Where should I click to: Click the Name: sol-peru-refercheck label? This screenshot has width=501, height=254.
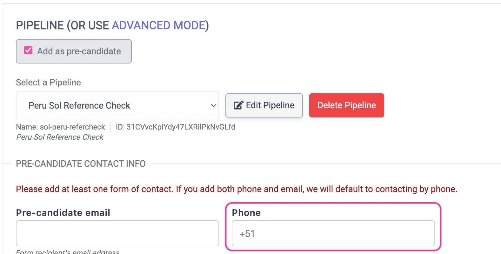60,127
